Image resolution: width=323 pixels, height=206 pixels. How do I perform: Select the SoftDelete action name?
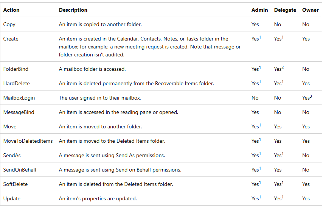(16, 184)
